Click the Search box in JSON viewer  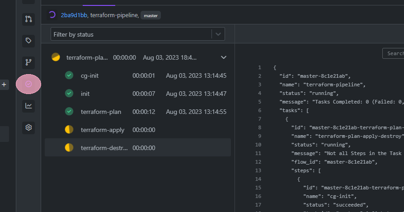(393, 53)
